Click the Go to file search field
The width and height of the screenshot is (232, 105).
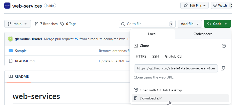(147, 24)
